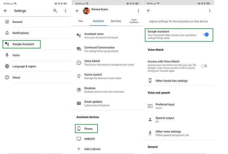Select MIBOX3 device
Screen dimensions: 228x154
tap(107, 139)
